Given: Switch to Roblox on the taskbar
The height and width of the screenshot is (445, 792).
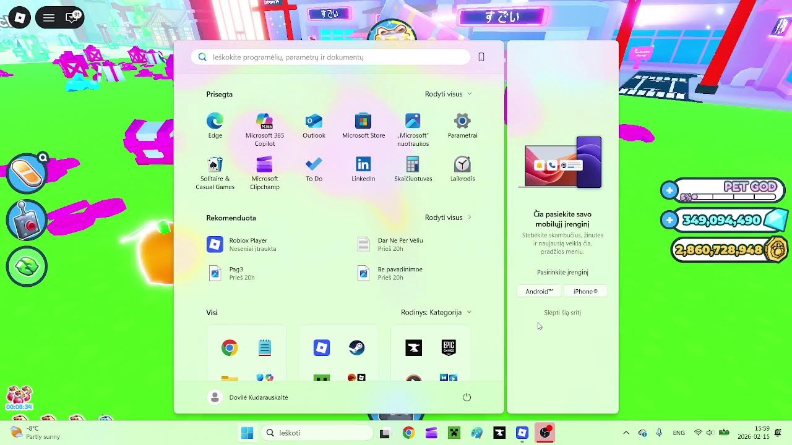Looking at the screenshot, I should pos(522,433).
